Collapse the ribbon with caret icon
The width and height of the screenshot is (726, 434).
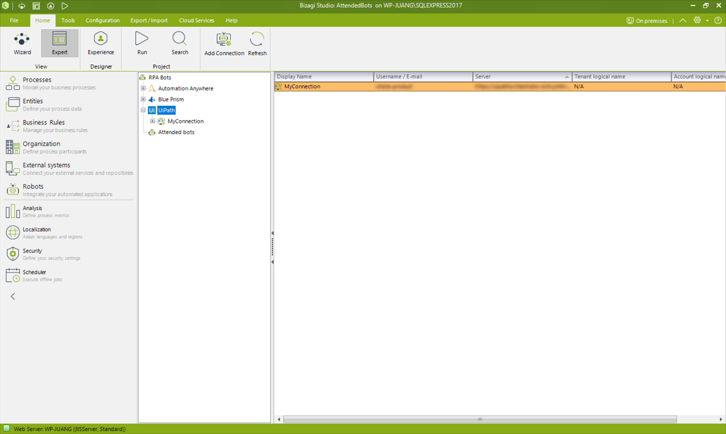click(x=683, y=20)
